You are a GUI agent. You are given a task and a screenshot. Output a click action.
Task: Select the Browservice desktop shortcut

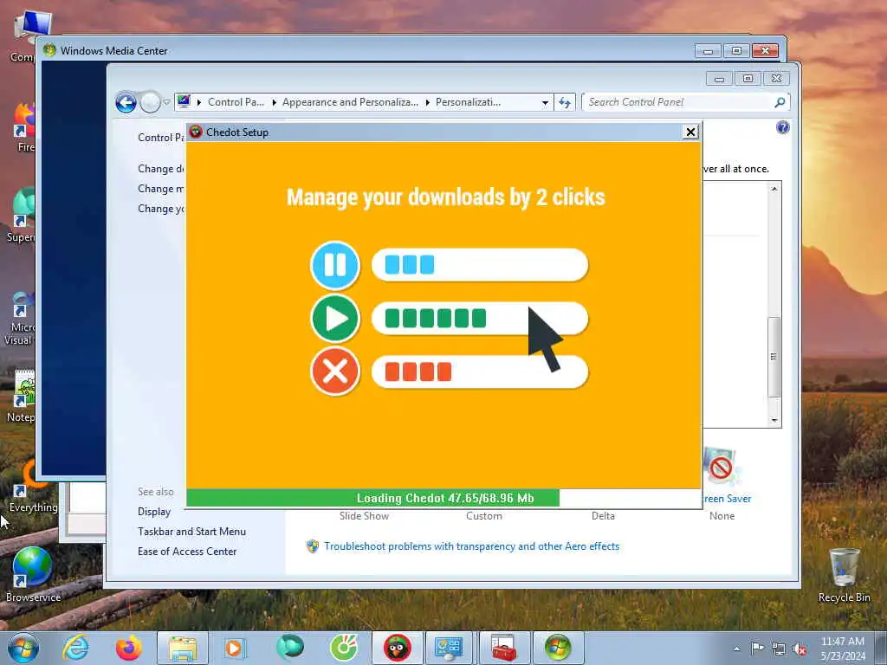click(33, 575)
